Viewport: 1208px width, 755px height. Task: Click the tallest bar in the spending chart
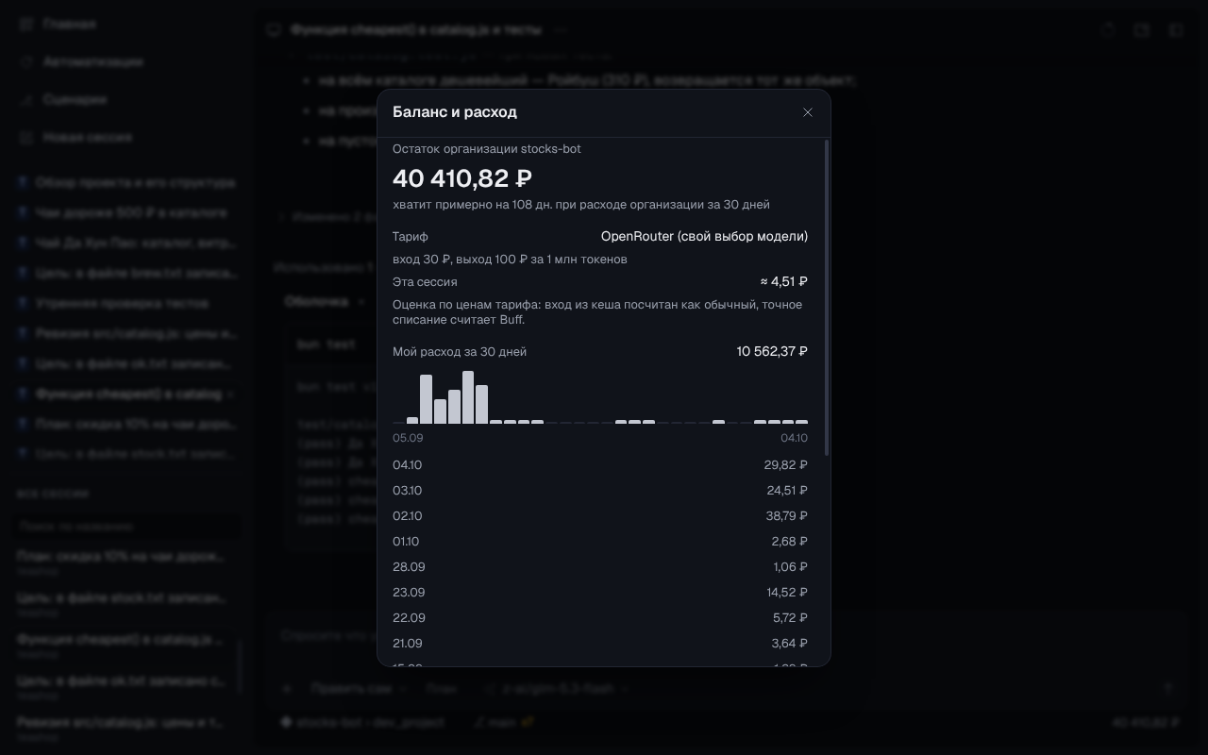(x=468, y=397)
